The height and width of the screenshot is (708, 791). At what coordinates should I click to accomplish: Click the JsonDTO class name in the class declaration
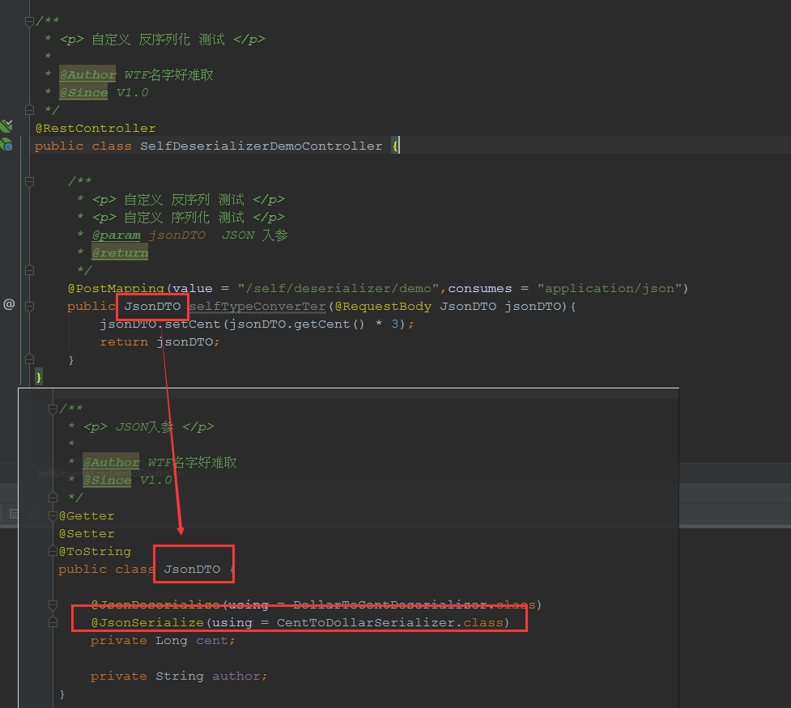click(x=192, y=569)
